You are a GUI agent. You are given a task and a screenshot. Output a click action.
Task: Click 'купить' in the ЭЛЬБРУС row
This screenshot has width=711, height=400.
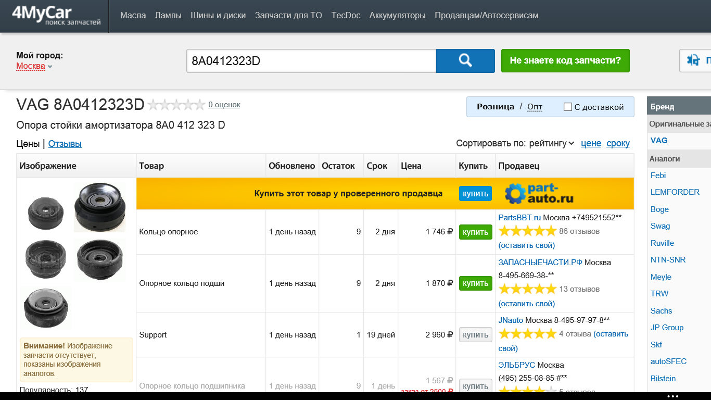point(475,386)
